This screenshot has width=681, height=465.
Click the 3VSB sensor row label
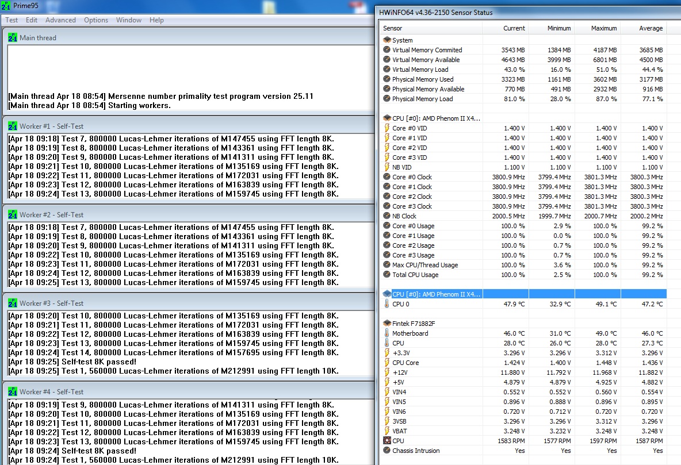399,421
